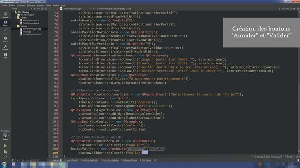
Task: Open the Analyse menu
Action: click(x=41, y=5)
